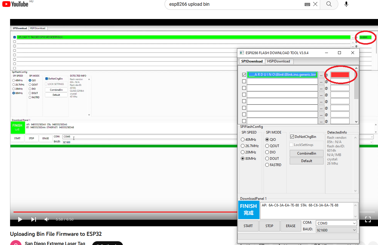Open the YouTube home logo
The image size is (378, 245).
(16, 4)
